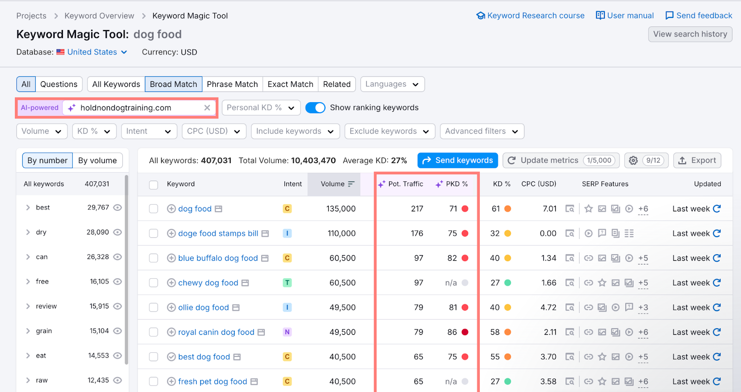Refresh metrics for 'blue buffalo dog food' row
The width and height of the screenshot is (741, 392).
click(717, 258)
